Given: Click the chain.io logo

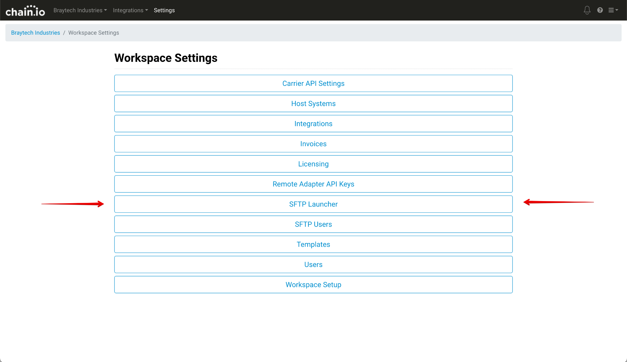Looking at the screenshot, I should (x=25, y=10).
